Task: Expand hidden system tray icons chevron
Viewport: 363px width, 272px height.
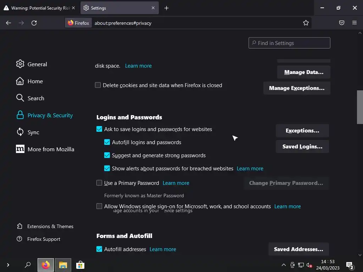Action: coord(284,265)
